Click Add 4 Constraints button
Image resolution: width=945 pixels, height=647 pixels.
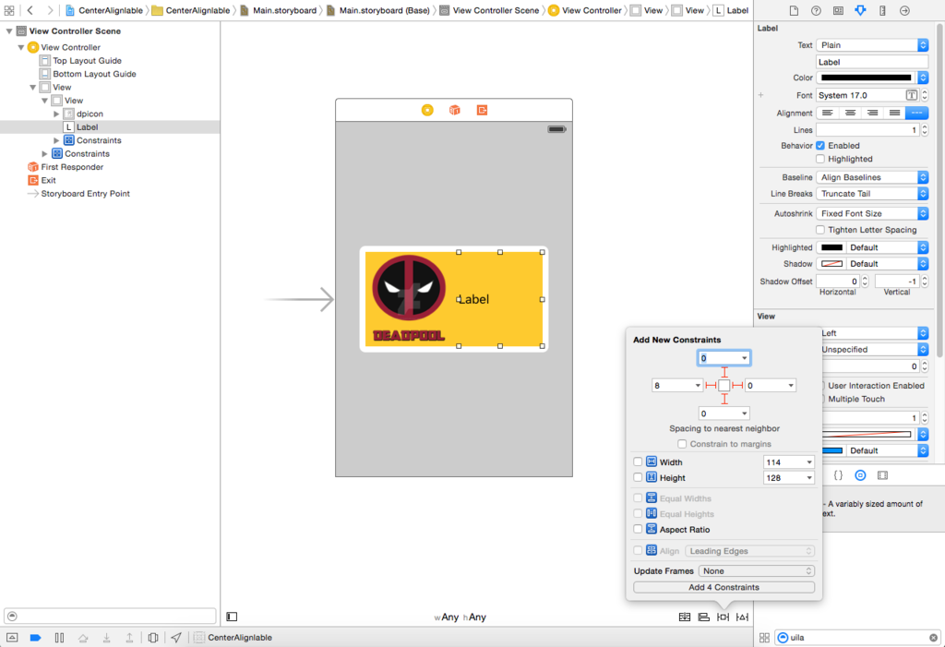tap(724, 587)
